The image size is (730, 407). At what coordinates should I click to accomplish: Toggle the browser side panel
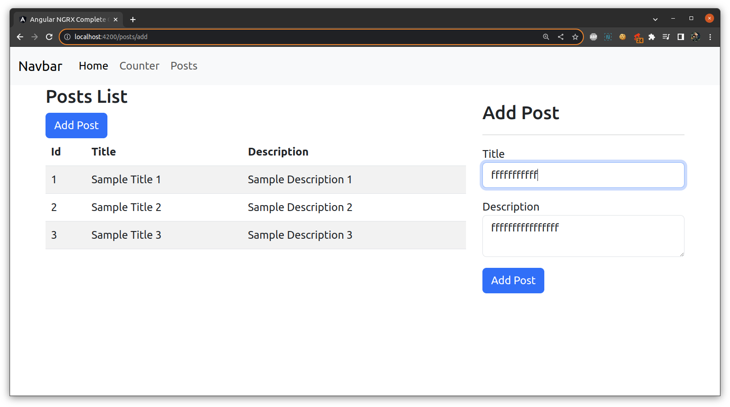(681, 37)
